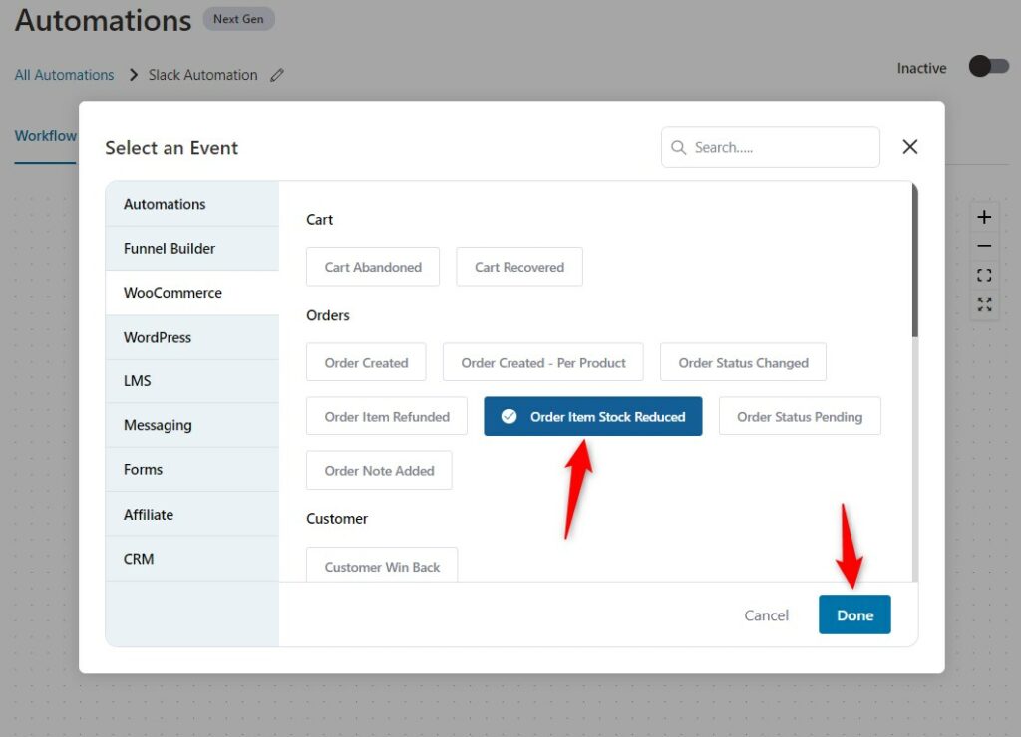Click the Next Gen badge
The height and width of the screenshot is (737, 1021).
click(x=238, y=19)
